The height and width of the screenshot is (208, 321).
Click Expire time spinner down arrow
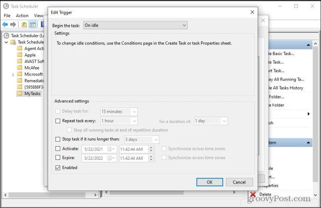151,160
